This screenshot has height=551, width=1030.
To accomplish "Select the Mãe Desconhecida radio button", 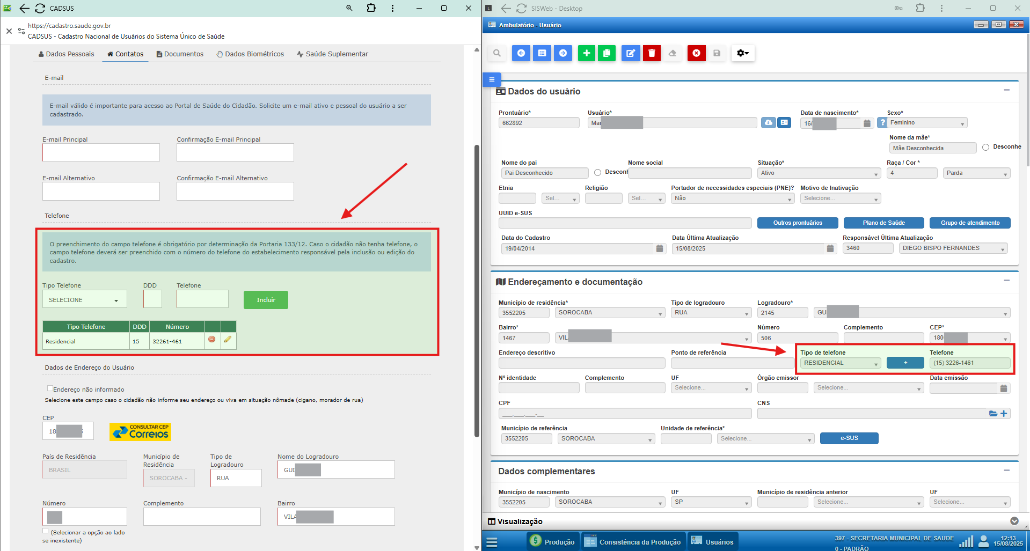I will 985,148.
